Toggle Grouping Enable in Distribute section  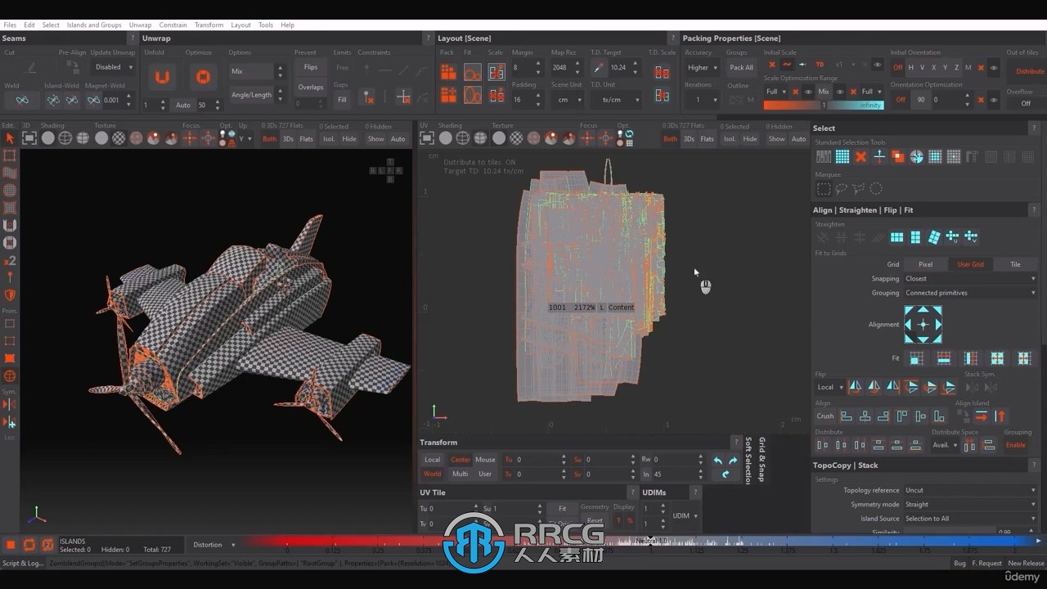[x=1016, y=445]
